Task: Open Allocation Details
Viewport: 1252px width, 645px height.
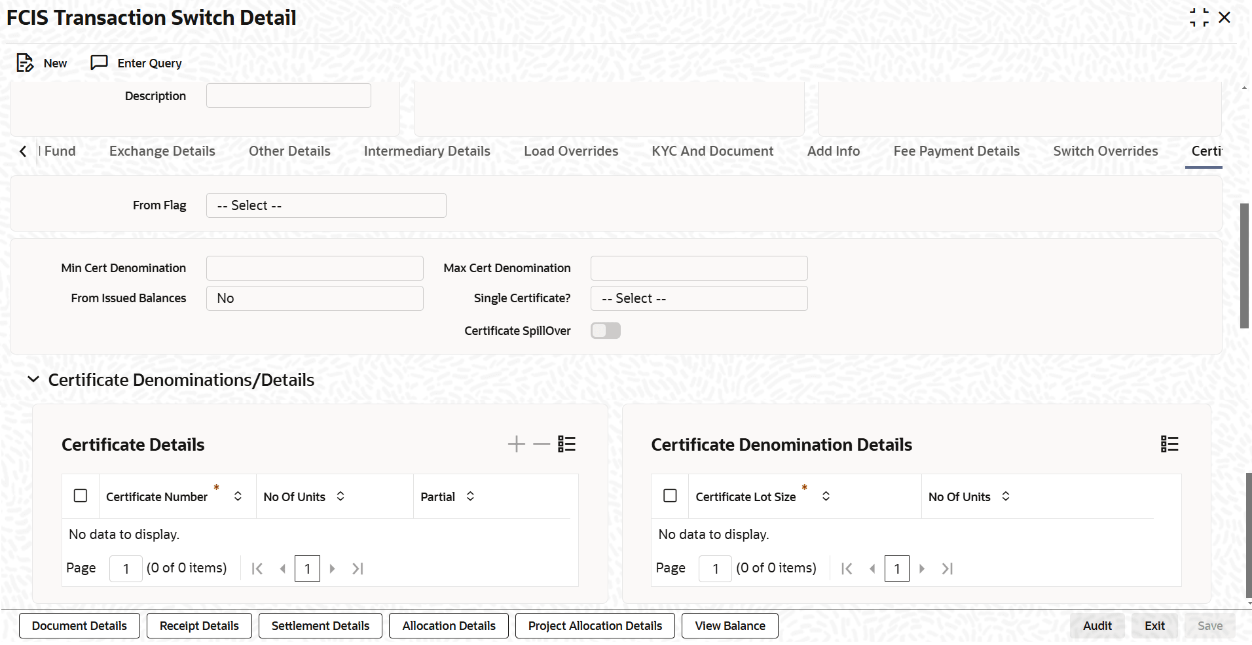Action: 449,626
